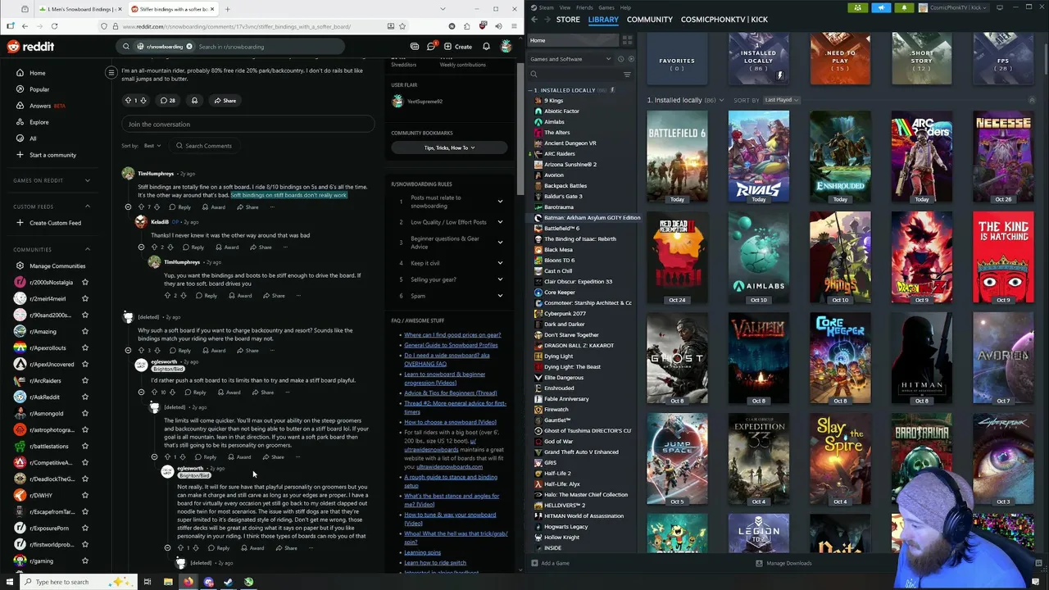Open Windows Start menu
The image size is (1049, 590).
[x=9, y=582]
